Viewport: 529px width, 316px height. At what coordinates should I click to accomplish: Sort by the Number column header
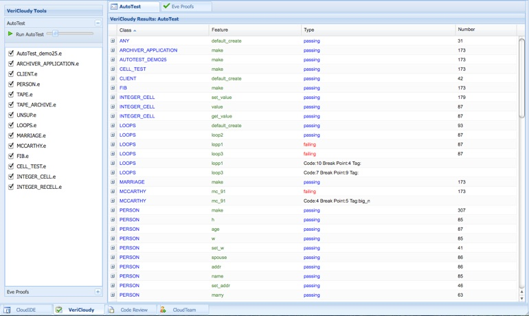(486, 30)
